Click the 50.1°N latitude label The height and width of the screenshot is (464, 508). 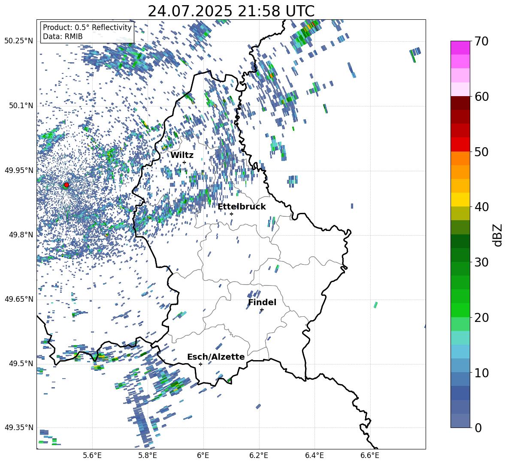pyautogui.click(x=21, y=106)
